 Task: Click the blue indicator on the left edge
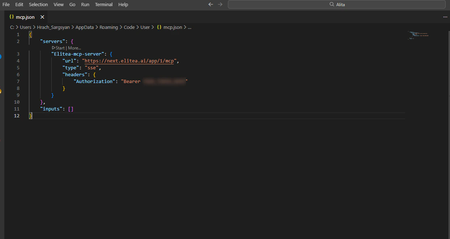point(1,57)
